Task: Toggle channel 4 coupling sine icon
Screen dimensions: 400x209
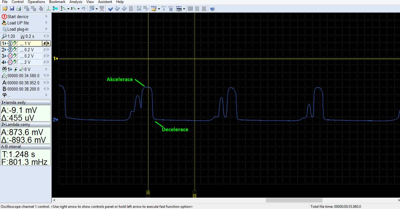Action: [16, 62]
